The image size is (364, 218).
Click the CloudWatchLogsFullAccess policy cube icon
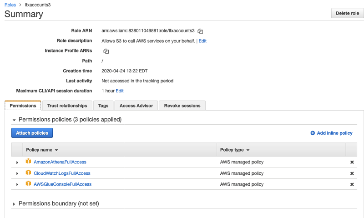[x=28, y=173]
